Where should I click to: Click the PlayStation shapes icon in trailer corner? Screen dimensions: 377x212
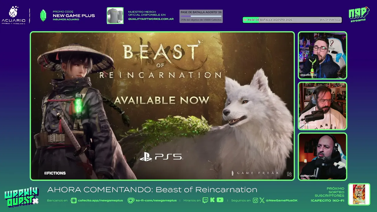point(289,174)
